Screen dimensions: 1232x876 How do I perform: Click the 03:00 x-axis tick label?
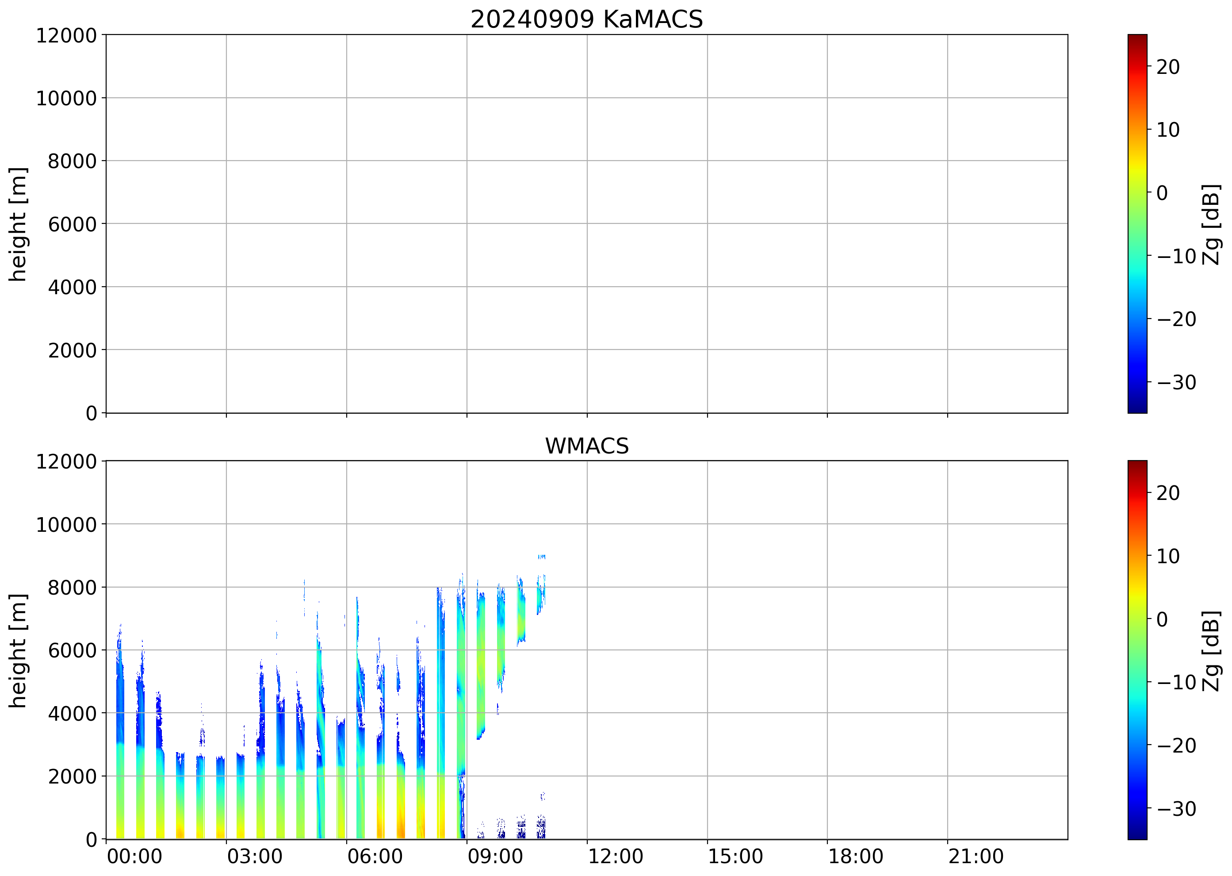254,857
